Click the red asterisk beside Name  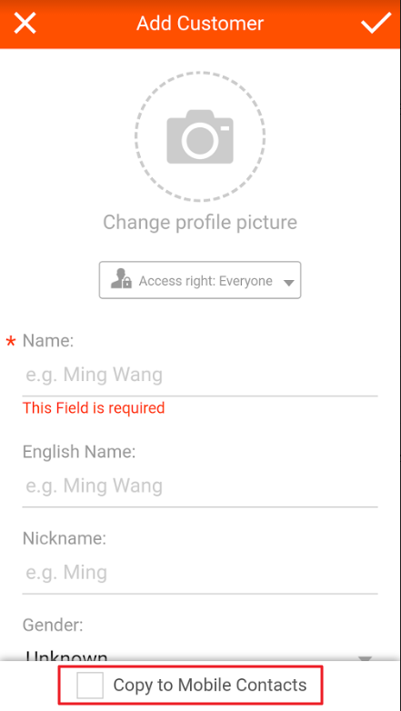coord(10,343)
